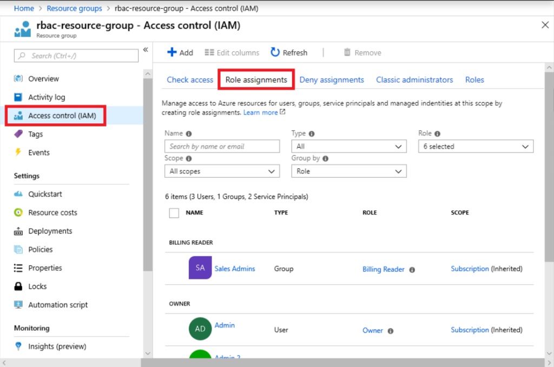Select the Activity log icon
This screenshot has width=554, height=367.
coord(17,97)
